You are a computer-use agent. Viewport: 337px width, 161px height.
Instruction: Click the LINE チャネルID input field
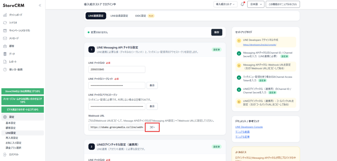[x=117, y=69]
